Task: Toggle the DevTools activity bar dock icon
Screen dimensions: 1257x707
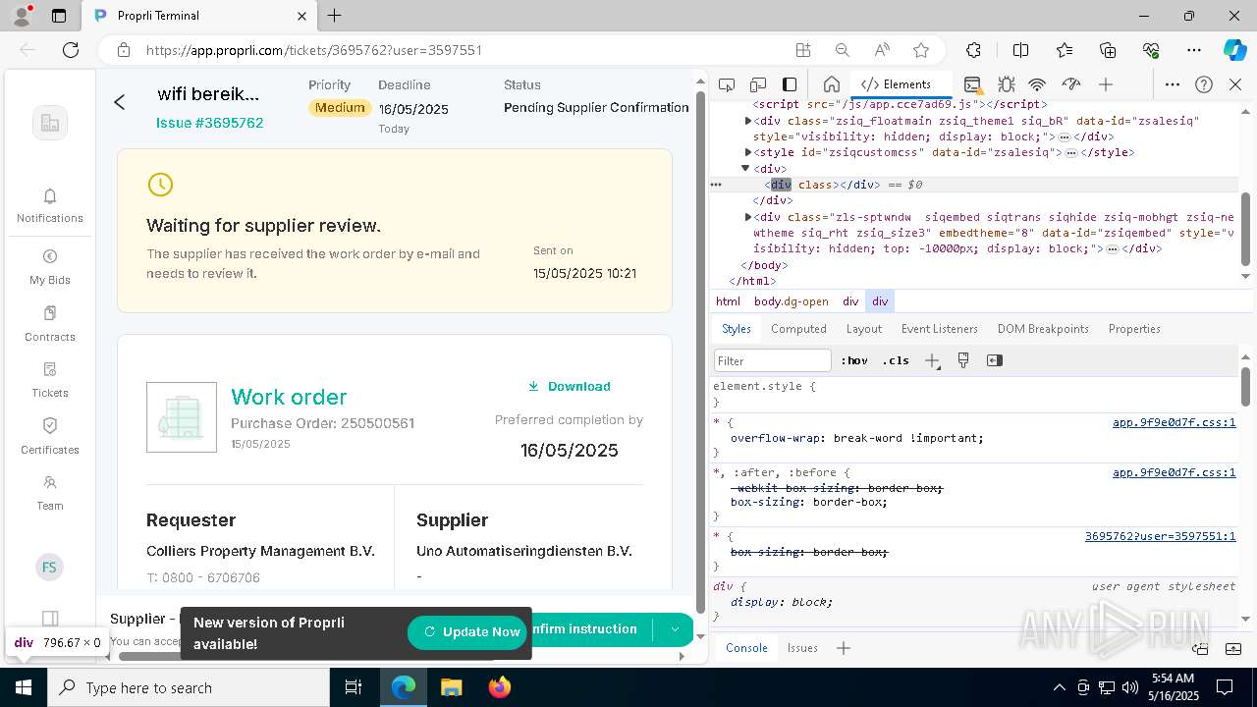Action: 790,84
